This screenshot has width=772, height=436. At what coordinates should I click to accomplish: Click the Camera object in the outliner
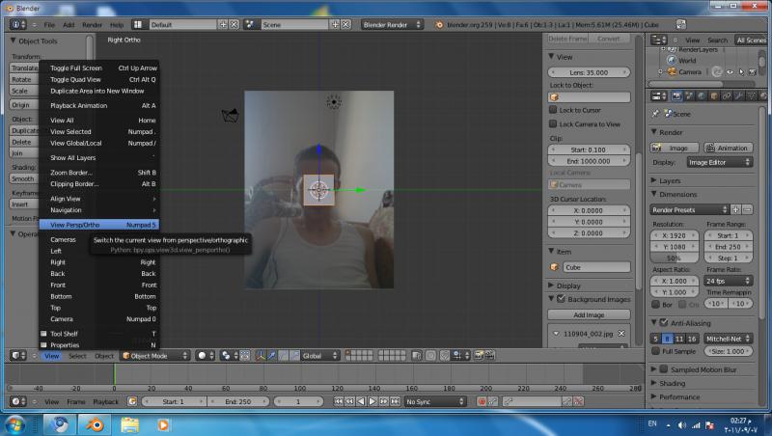coord(689,71)
